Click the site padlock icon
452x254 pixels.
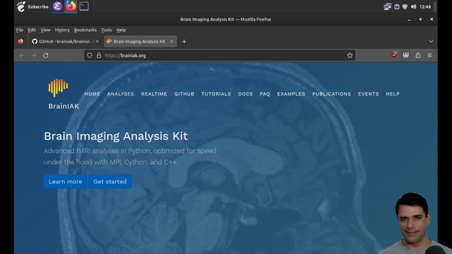click(x=99, y=55)
